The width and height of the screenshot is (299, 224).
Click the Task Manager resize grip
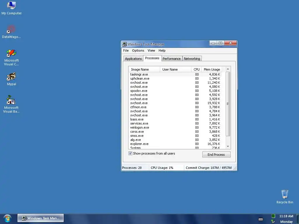click(x=235, y=168)
